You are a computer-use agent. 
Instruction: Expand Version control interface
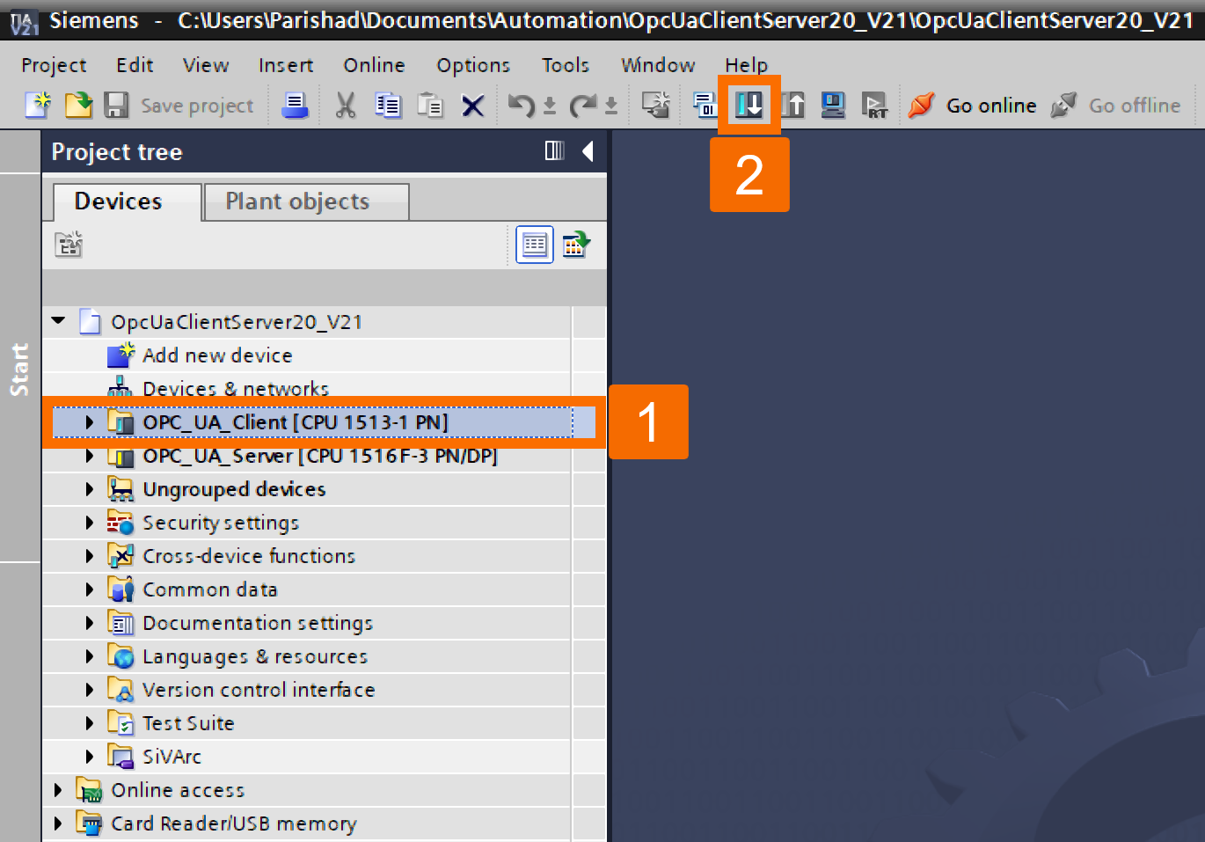[x=89, y=690]
